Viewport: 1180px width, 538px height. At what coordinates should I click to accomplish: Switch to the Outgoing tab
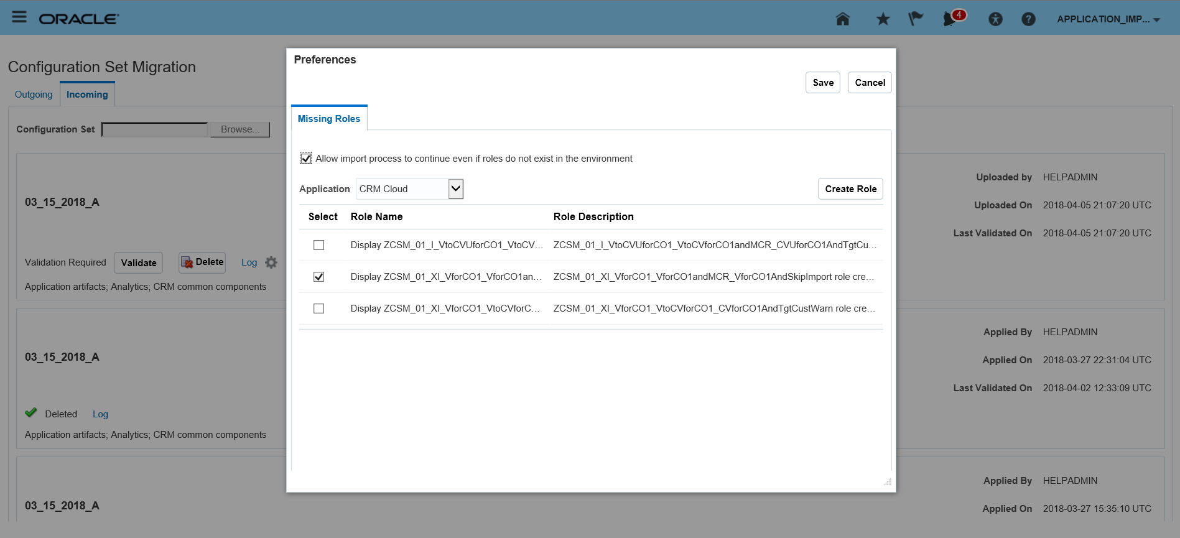(34, 95)
